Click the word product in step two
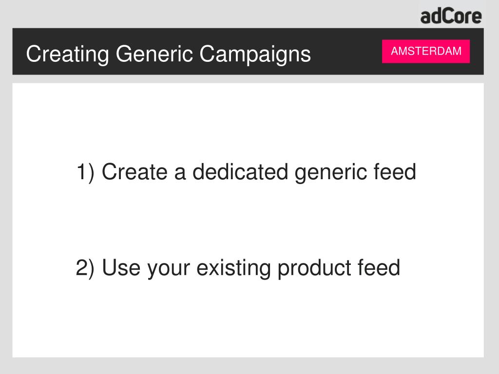499x374 pixels. pyautogui.click(x=314, y=268)
